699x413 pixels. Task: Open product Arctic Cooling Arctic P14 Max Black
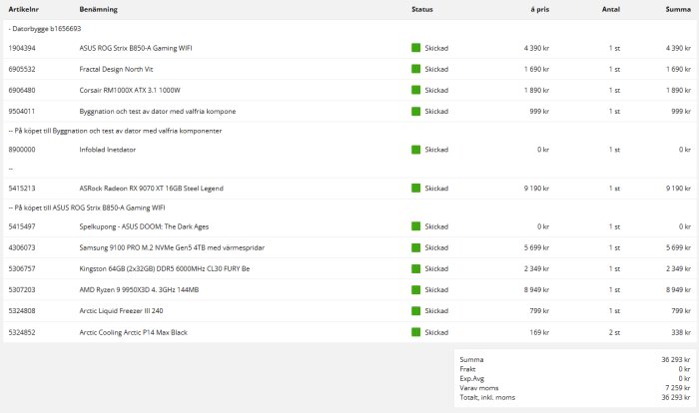tap(133, 332)
